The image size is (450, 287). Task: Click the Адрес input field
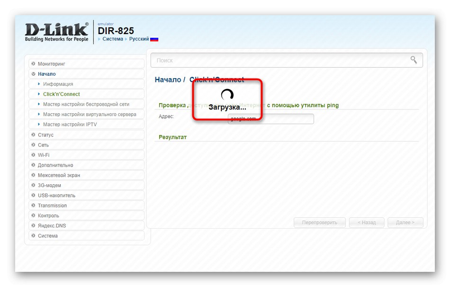point(270,119)
